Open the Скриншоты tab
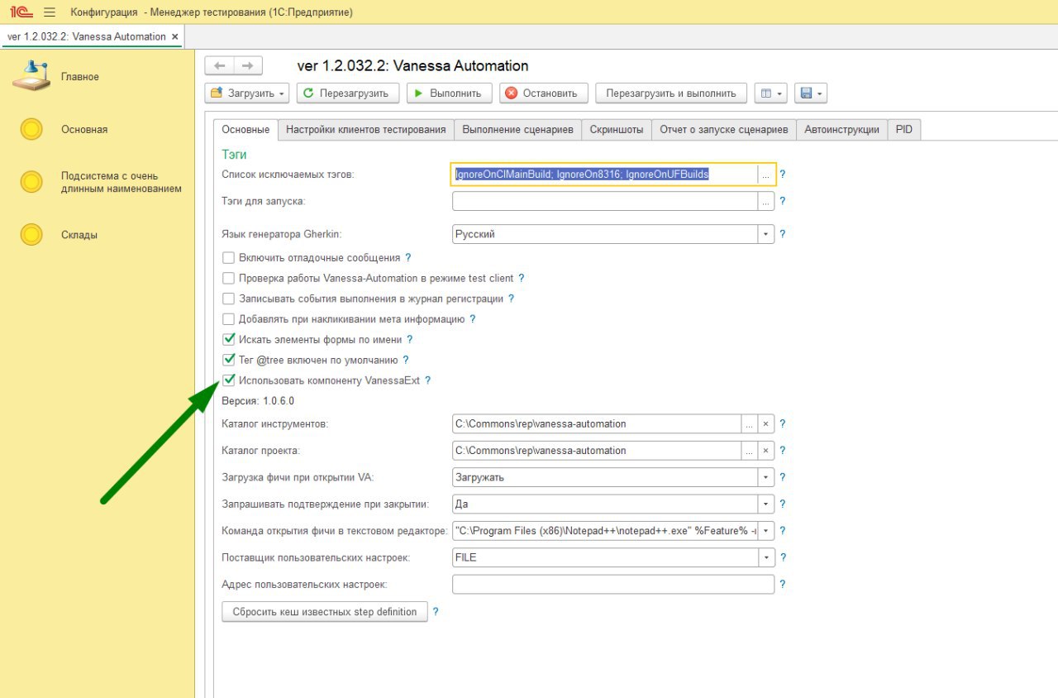1058x698 pixels. click(x=616, y=130)
